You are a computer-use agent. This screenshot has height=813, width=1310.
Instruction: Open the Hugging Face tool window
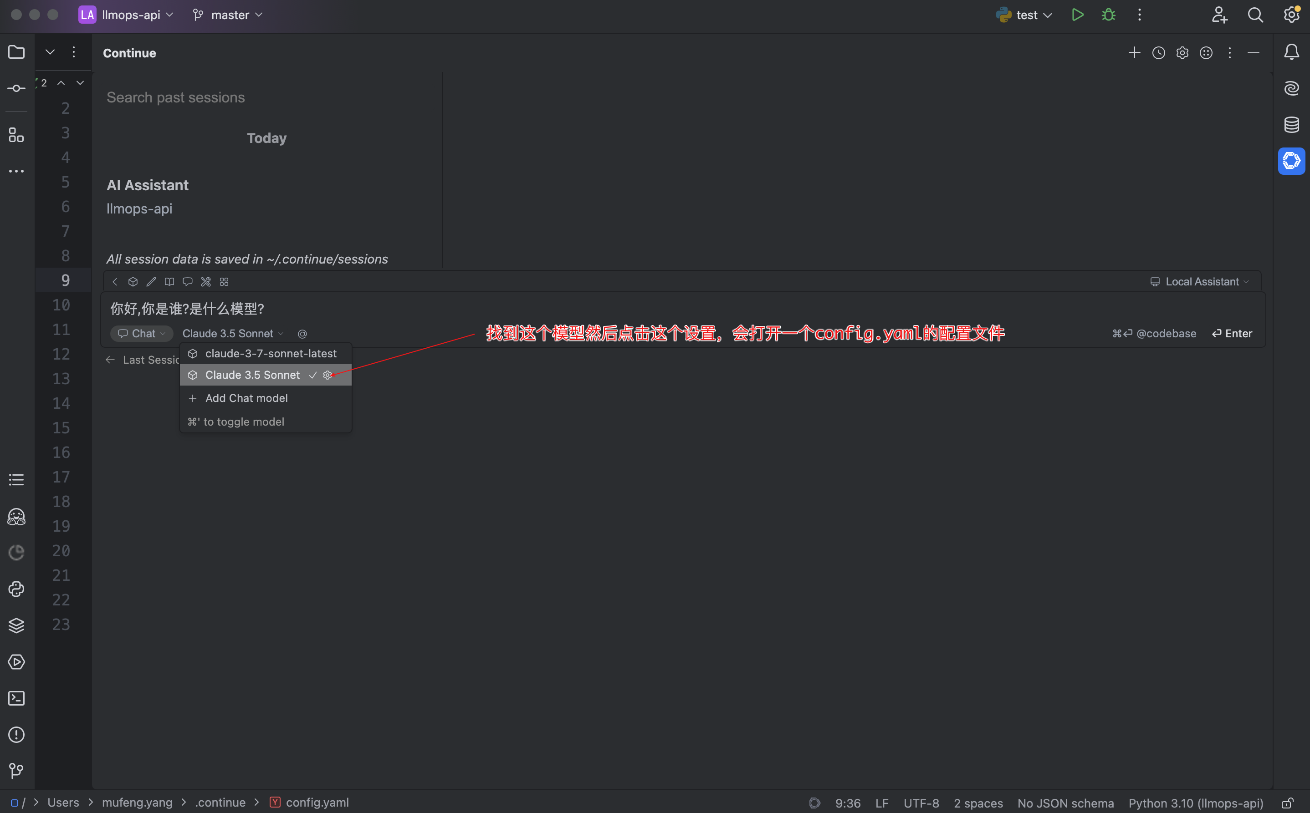click(x=16, y=517)
